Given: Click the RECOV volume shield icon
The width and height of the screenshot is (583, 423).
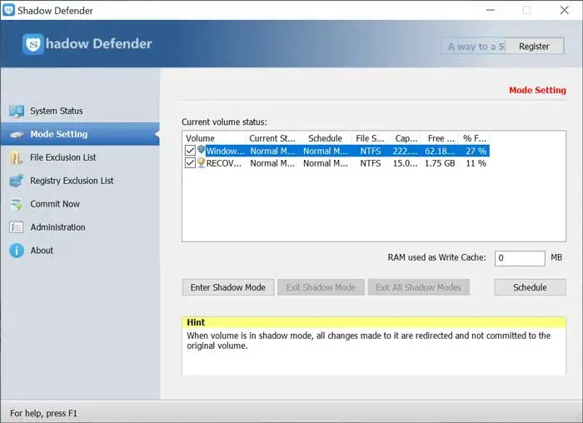Looking at the screenshot, I should tap(202, 162).
